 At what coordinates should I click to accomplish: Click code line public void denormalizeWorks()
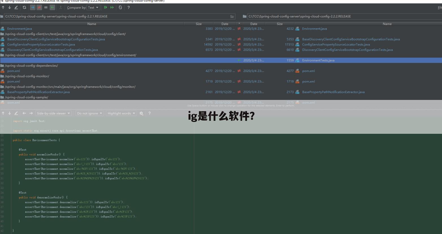click(x=43, y=198)
